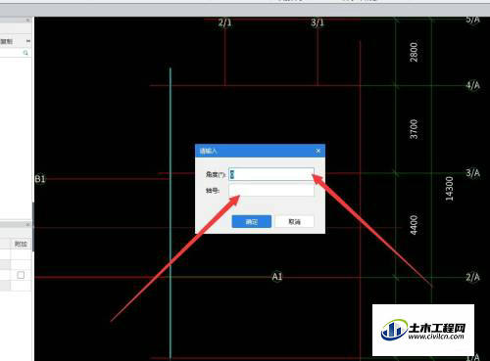490x361 pixels.
Task: Click the 2800 dimension text
Action: (x=414, y=52)
